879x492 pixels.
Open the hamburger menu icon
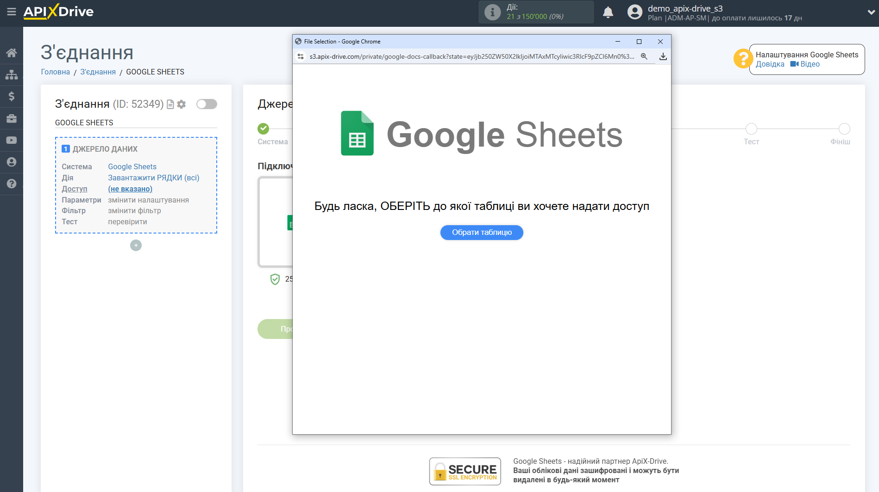[x=11, y=12]
